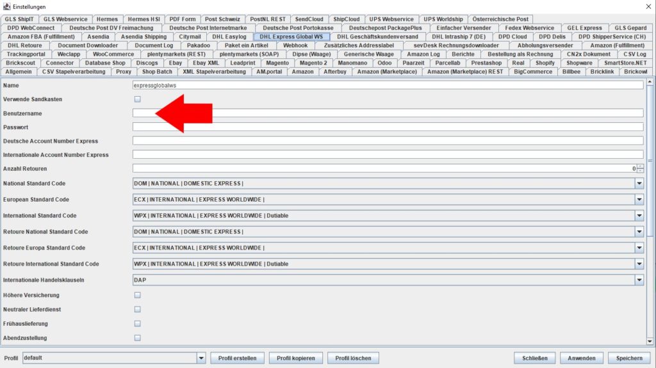Open Retoure International Standard Code dropdown
The height and width of the screenshot is (368, 656).
(x=639, y=264)
